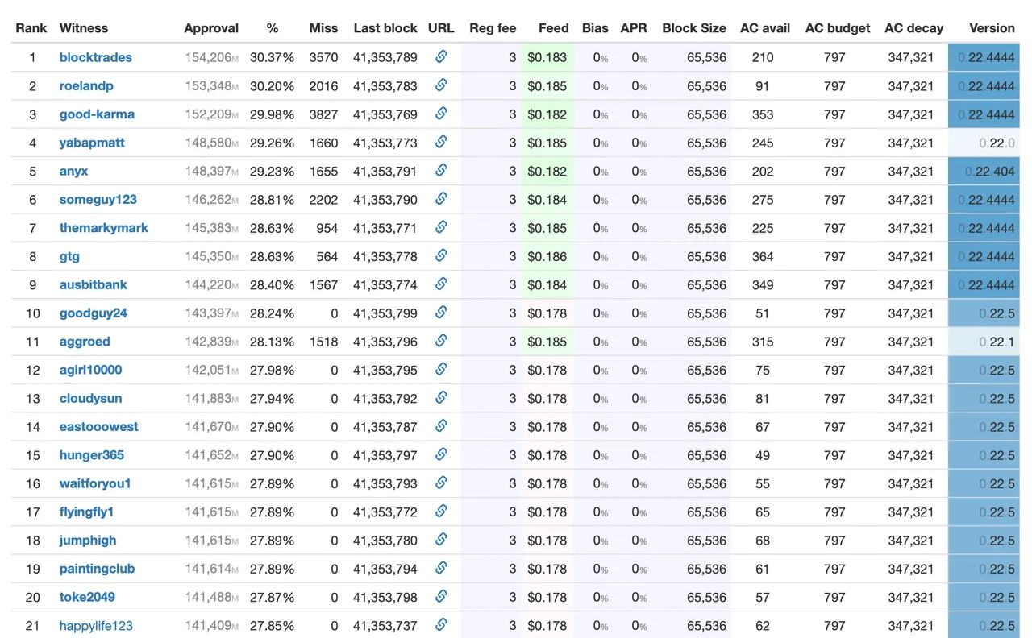
Task: Open the URL link icon for flyingfly1
Action: pos(441,511)
